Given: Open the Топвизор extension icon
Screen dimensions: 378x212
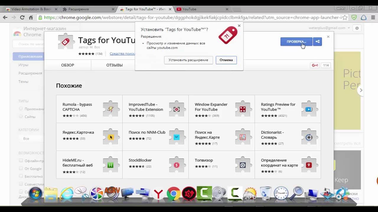Looking at the screenshot, I should click(x=243, y=165).
